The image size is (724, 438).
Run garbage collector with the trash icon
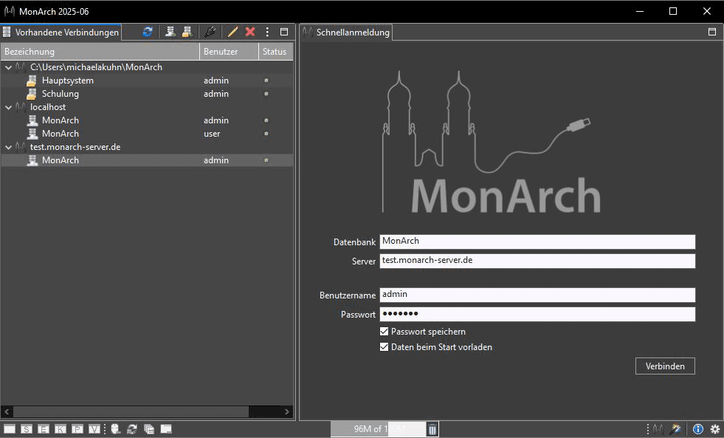tap(432, 429)
